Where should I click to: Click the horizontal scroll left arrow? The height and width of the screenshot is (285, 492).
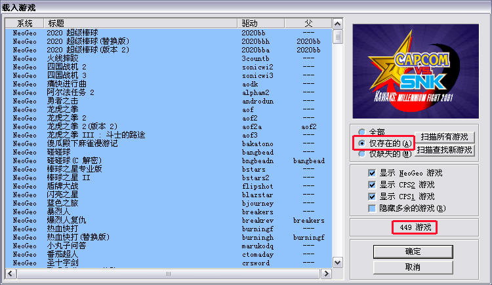pos(10,274)
